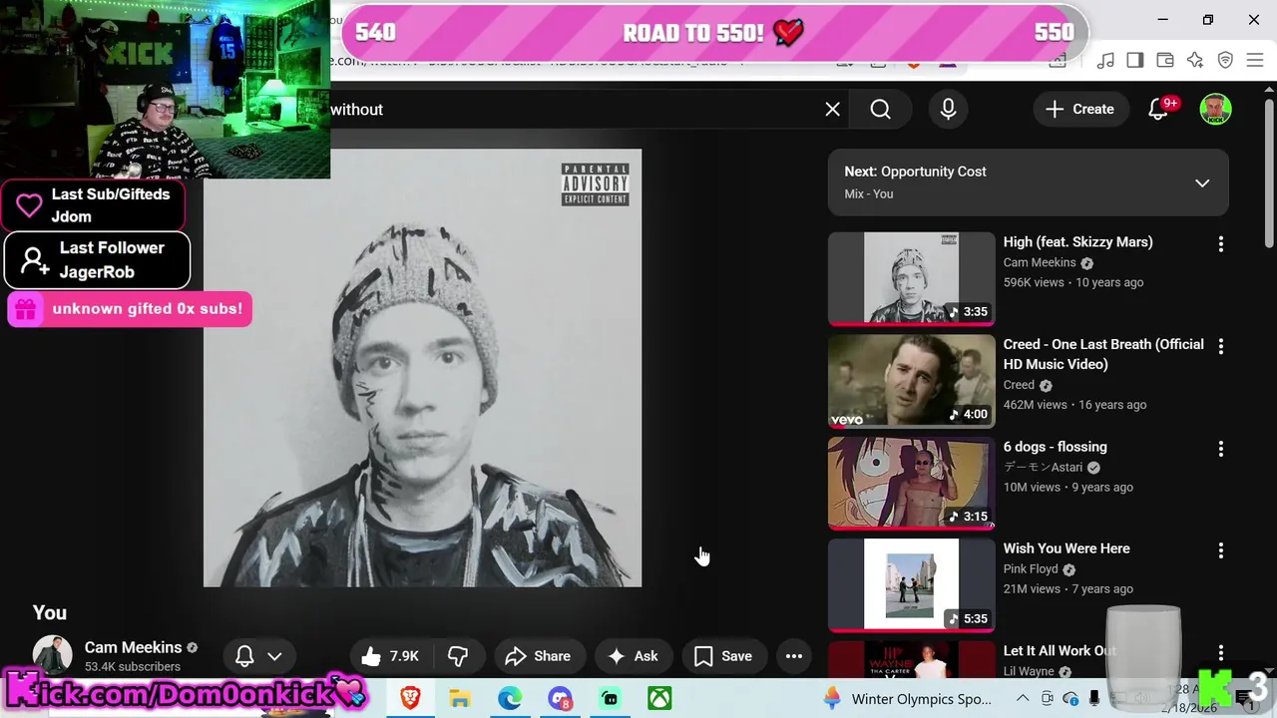Click the YouTube search magnifier button
The height and width of the screenshot is (718, 1277).
click(880, 110)
